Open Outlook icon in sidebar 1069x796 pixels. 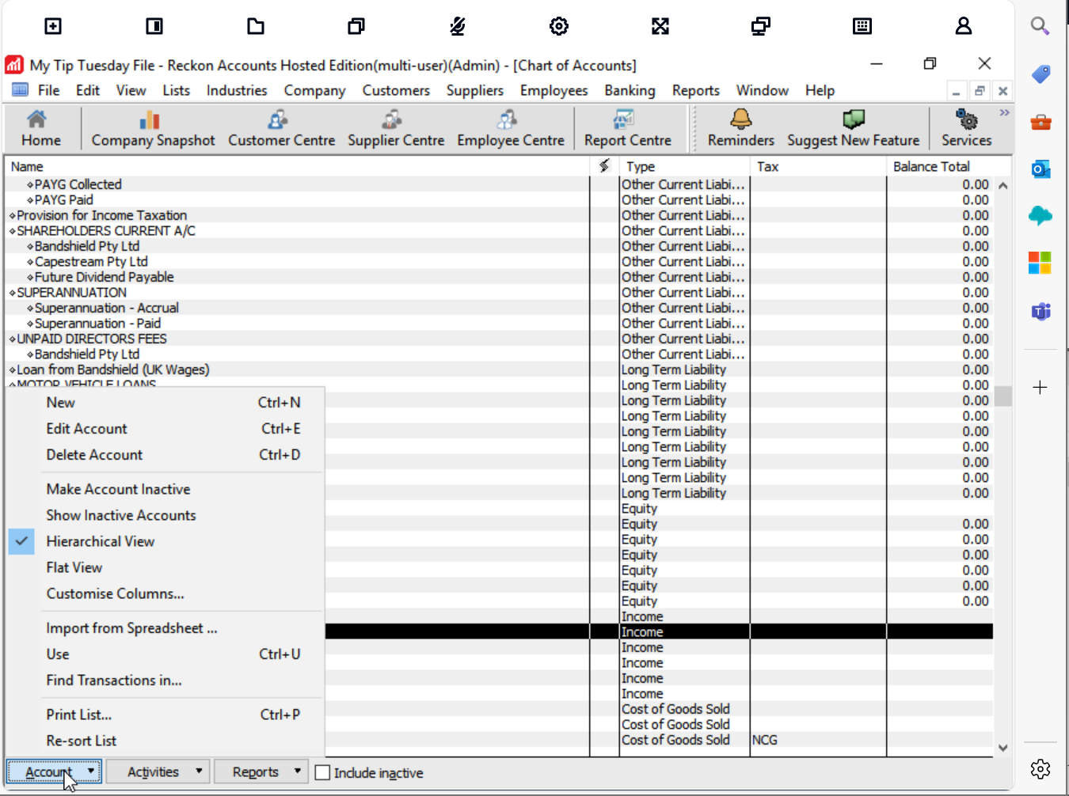coord(1040,169)
